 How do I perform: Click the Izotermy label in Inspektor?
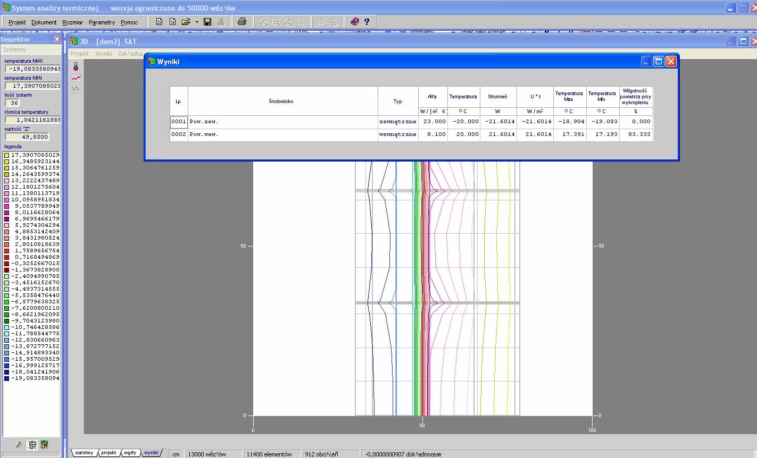click(x=15, y=49)
